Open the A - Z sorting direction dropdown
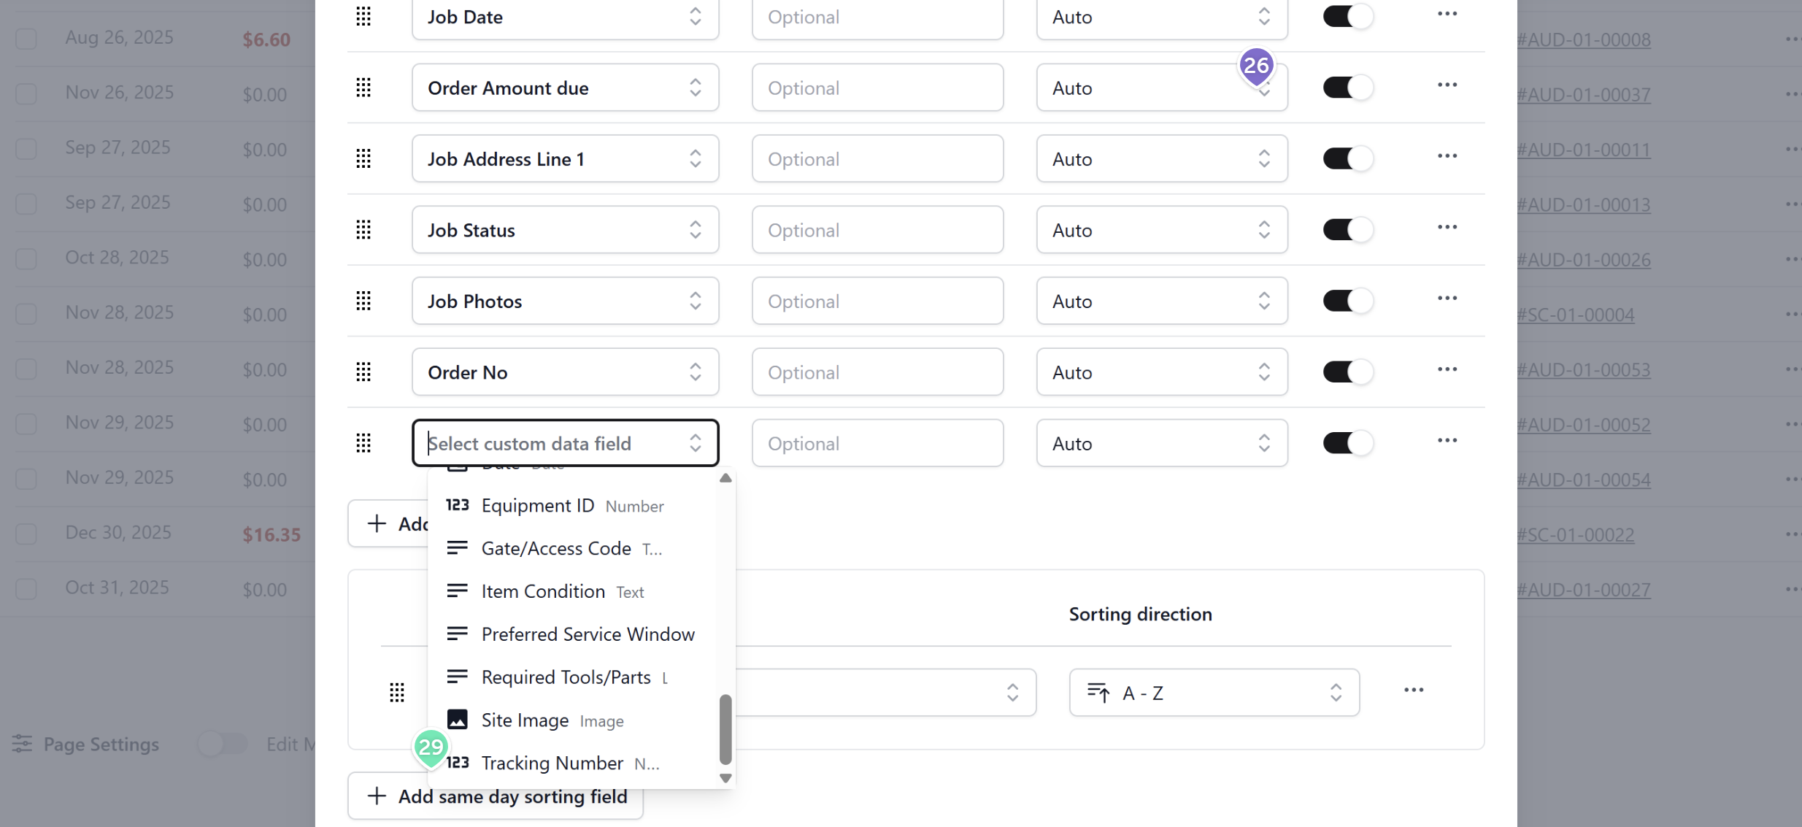1802x827 pixels. pos(1214,693)
